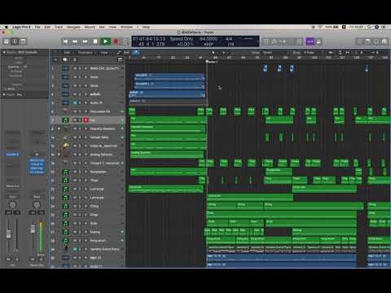Image resolution: width=391 pixels, height=293 pixels.
Task: Open the Track menu in menu bar
Action: point(59,27)
